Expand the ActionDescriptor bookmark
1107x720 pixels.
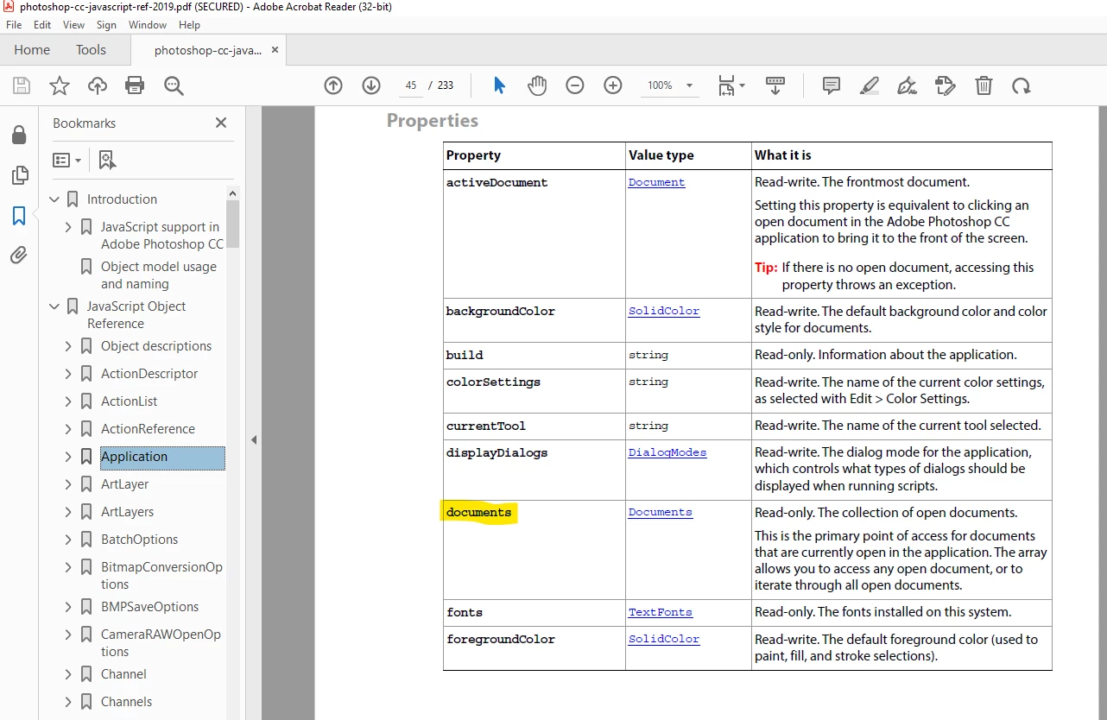pyautogui.click(x=69, y=374)
